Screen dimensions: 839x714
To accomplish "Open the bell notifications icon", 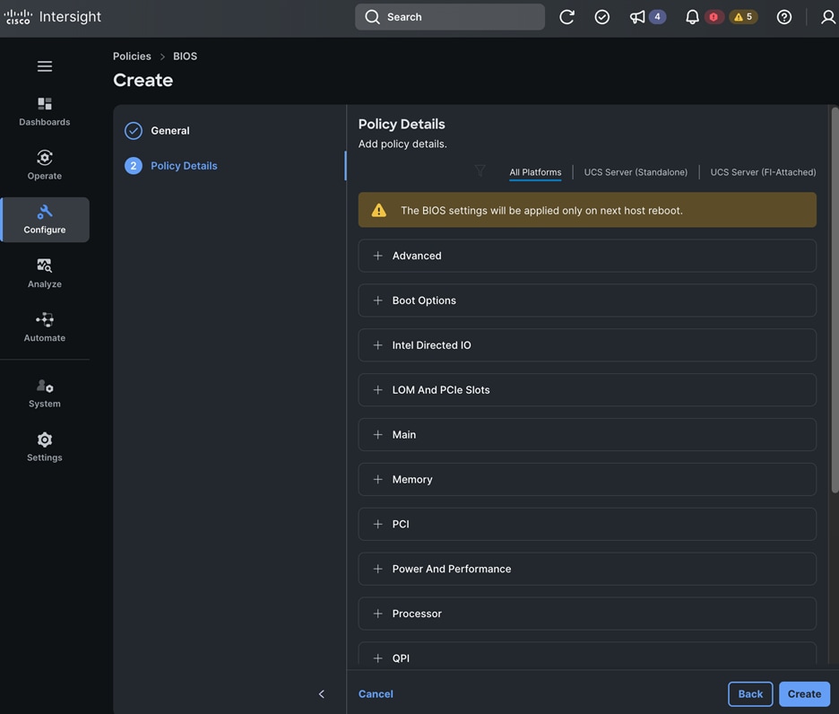I will 692,17.
